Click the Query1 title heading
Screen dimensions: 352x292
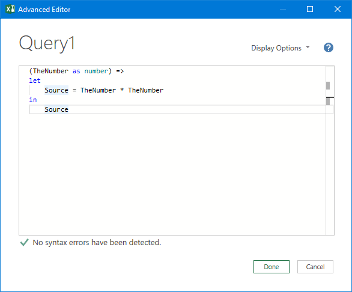tap(47, 43)
